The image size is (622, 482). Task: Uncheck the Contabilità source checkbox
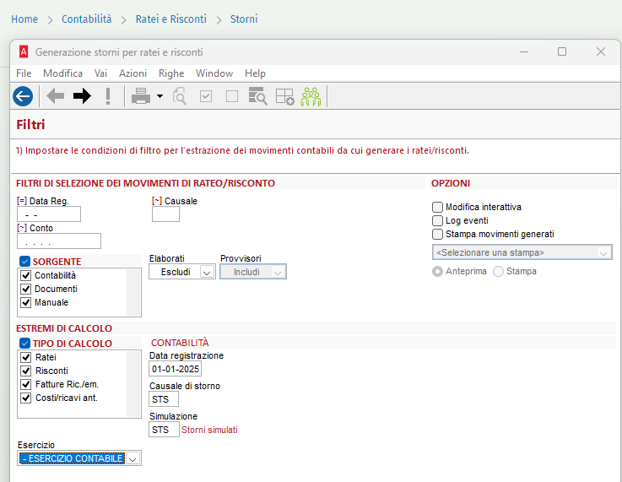(x=26, y=275)
